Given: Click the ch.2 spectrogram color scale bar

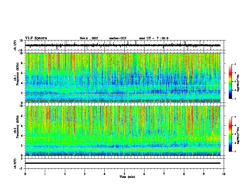Looking at the screenshot, I should click(230, 134).
